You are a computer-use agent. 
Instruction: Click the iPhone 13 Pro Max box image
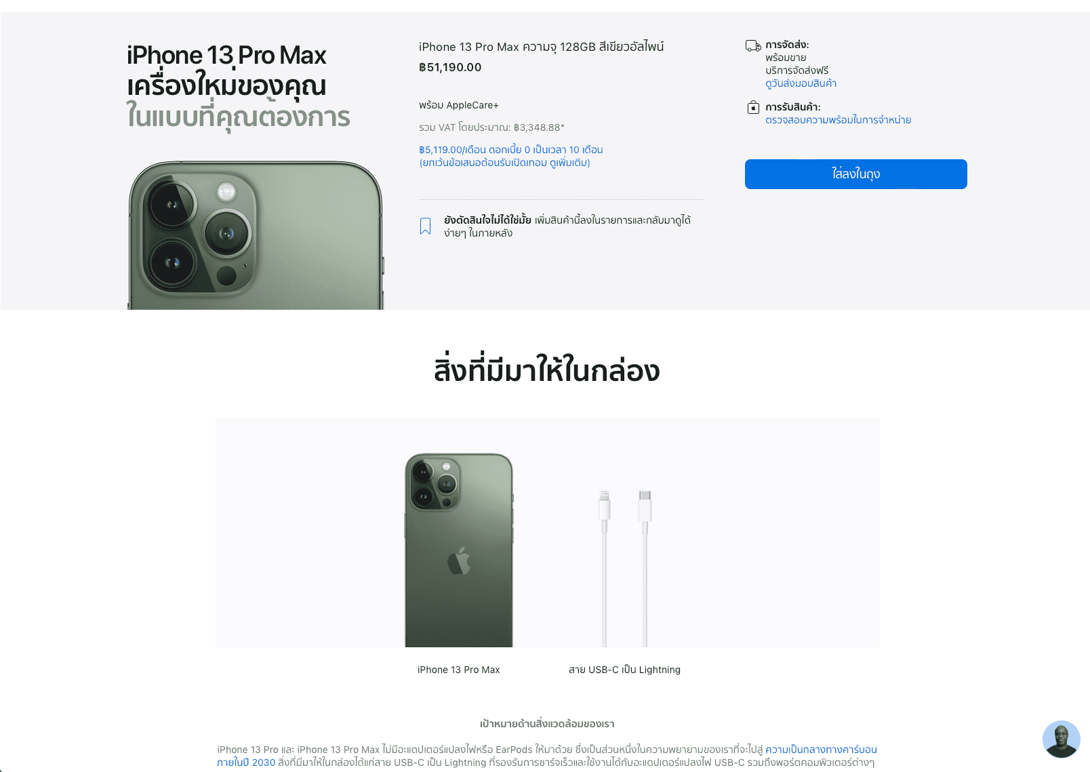pos(459,550)
